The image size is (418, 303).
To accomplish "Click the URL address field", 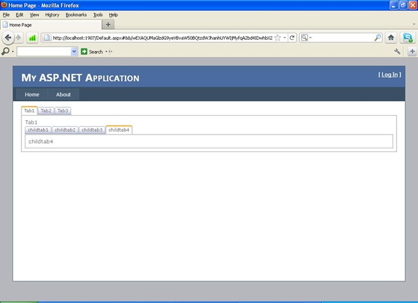I will click(x=163, y=38).
